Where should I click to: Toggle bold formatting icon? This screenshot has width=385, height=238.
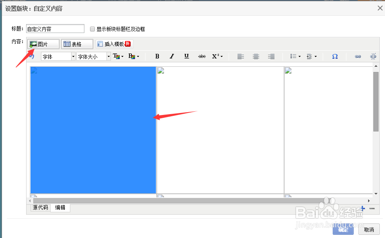[157, 57]
